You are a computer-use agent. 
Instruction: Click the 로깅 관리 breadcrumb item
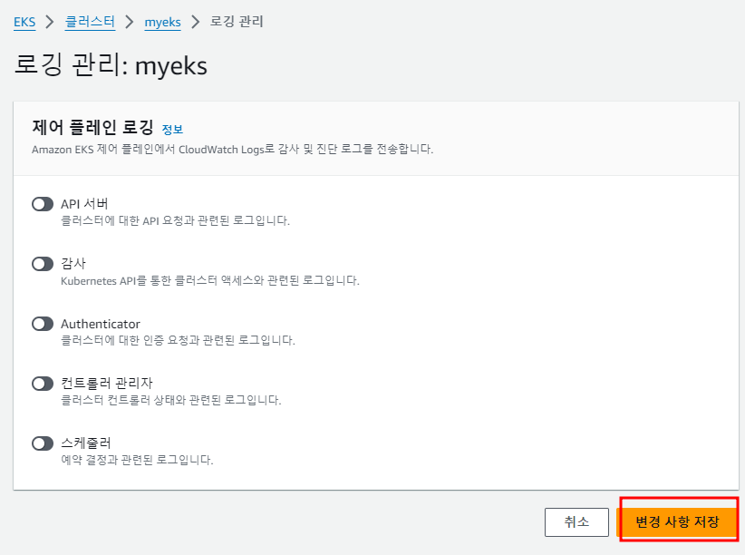tap(237, 22)
